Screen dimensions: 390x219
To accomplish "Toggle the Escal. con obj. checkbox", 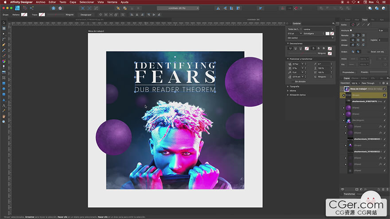I will [368, 51].
